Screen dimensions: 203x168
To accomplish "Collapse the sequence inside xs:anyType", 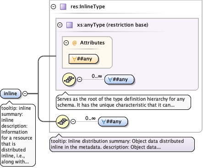I will point(79,79).
